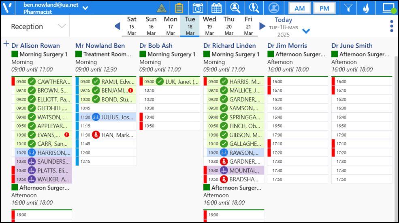The height and width of the screenshot is (223, 399).
Task: Click the plus icon beside Dr Alison Rowan
Action: (x=6, y=44)
